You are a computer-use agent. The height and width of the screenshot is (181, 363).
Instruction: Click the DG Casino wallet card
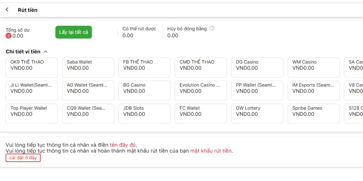click(x=257, y=67)
